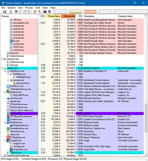Select the Taskmgr.exe process row
The height and width of the screenshot is (161, 148).
pyautogui.click(x=72, y=153)
